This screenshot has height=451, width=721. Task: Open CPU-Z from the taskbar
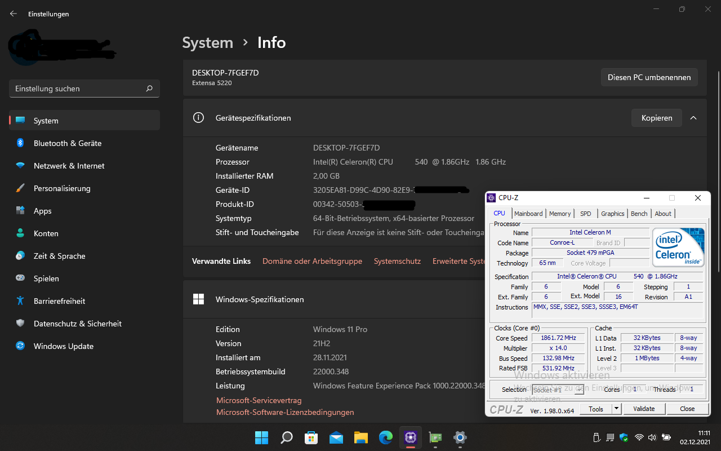(x=410, y=437)
